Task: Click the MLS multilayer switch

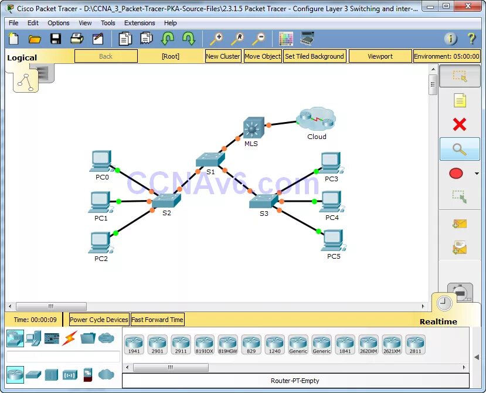Action: coord(254,127)
